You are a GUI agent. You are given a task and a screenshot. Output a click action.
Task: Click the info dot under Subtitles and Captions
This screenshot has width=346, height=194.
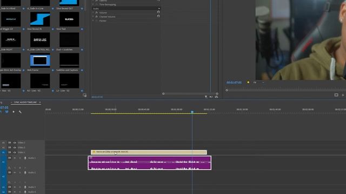pos(82,70)
